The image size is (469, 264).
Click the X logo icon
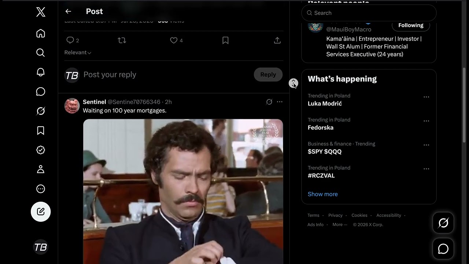(x=41, y=12)
